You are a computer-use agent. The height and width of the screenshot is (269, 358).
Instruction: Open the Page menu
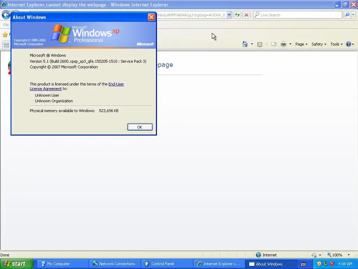click(301, 44)
